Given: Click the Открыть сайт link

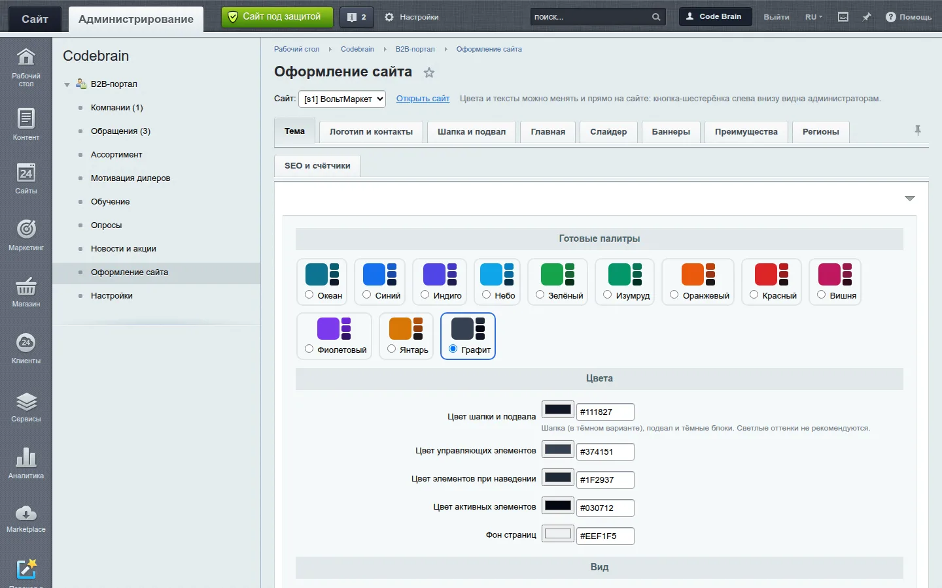Looking at the screenshot, I should (x=423, y=99).
